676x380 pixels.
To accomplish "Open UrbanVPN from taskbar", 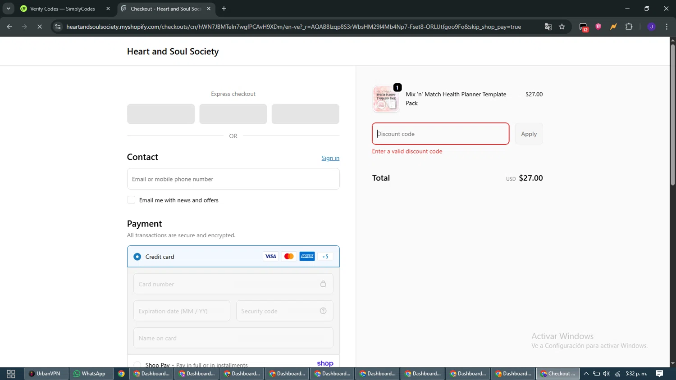I will [x=46, y=374].
